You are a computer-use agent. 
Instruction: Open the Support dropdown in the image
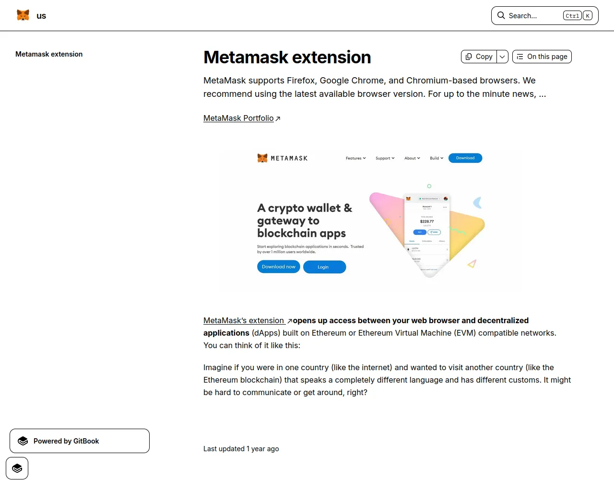point(385,158)
